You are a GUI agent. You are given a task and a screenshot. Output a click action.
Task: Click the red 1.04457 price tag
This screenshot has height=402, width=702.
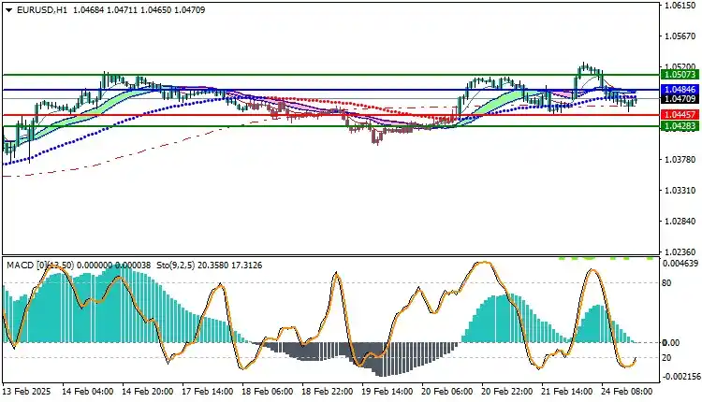pyautogui.click(x=679, y=114)
